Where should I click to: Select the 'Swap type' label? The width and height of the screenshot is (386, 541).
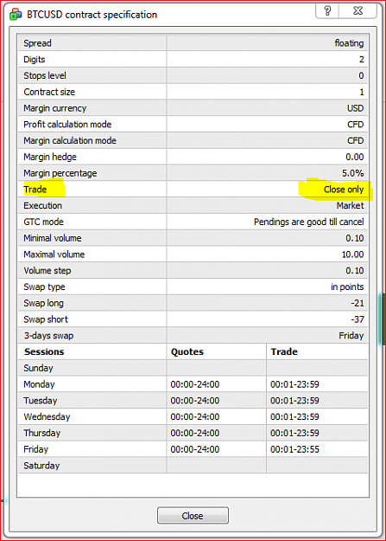point(44,287)
